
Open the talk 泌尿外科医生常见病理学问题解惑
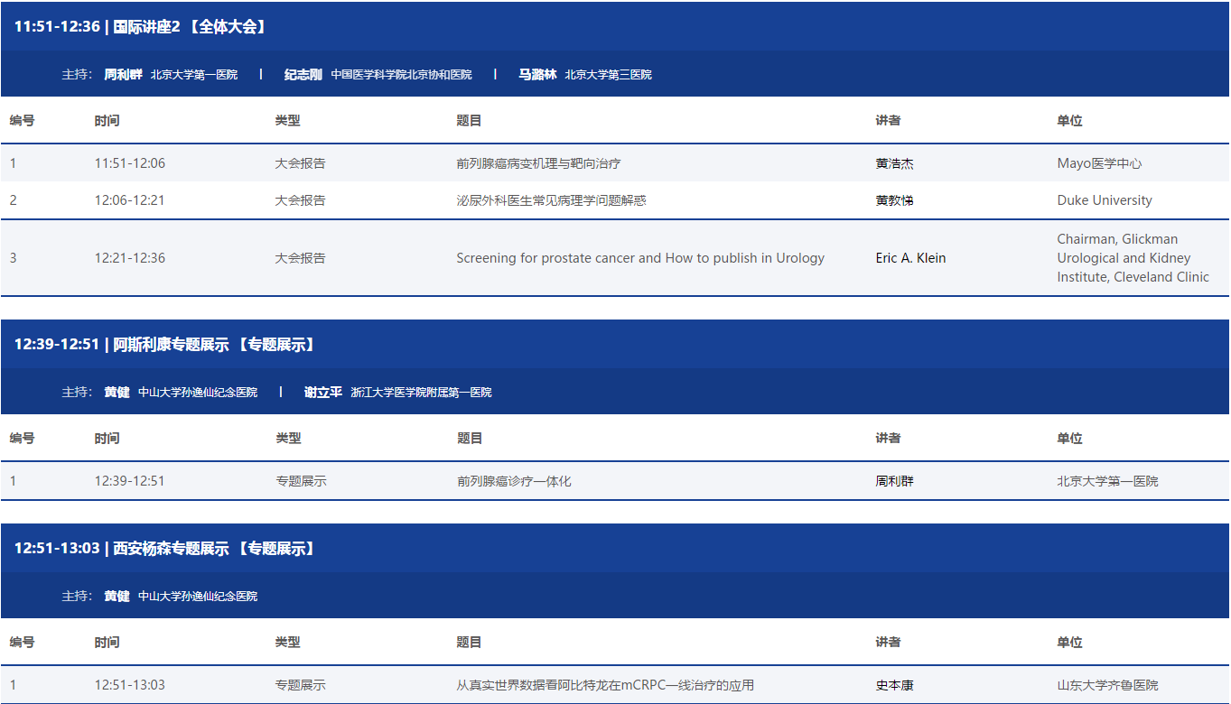pyautogui.click(x=551, y=200)
